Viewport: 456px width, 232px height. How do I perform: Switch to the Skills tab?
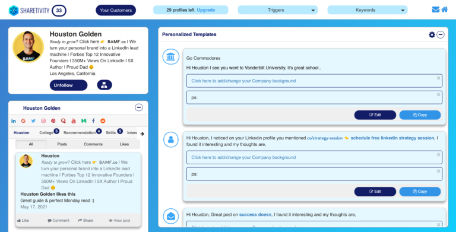point(111,132)
